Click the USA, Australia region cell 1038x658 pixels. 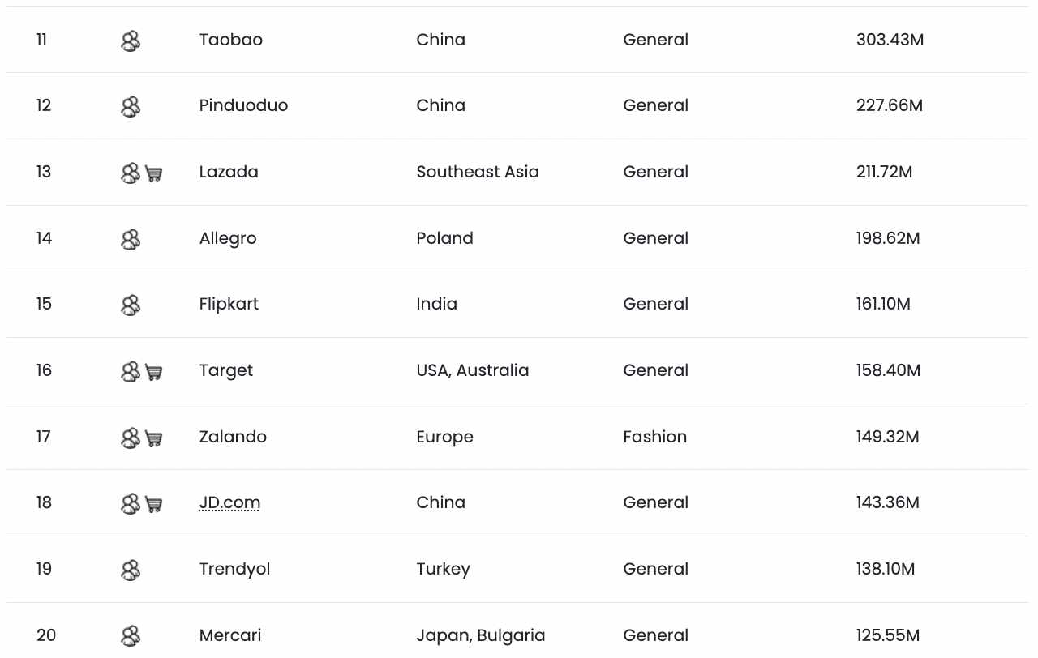pyautogui.click(x=473, y=370)
